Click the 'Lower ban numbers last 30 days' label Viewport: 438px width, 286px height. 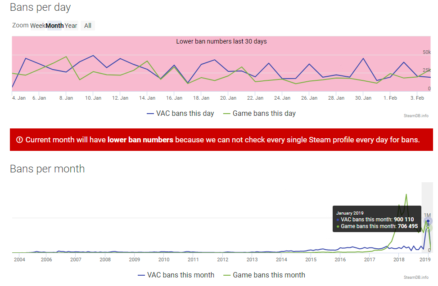pos(221,41)
